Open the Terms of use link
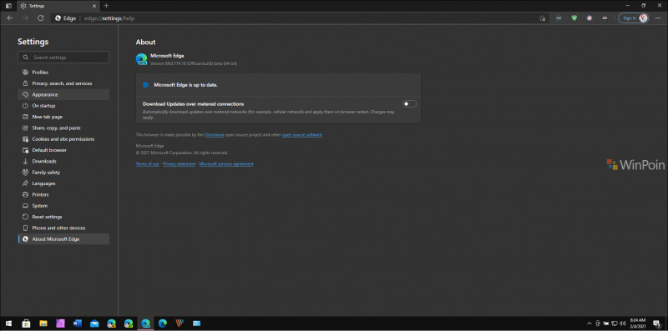The width and height of the screenshot is (668, 331). (x=148, y=163)
